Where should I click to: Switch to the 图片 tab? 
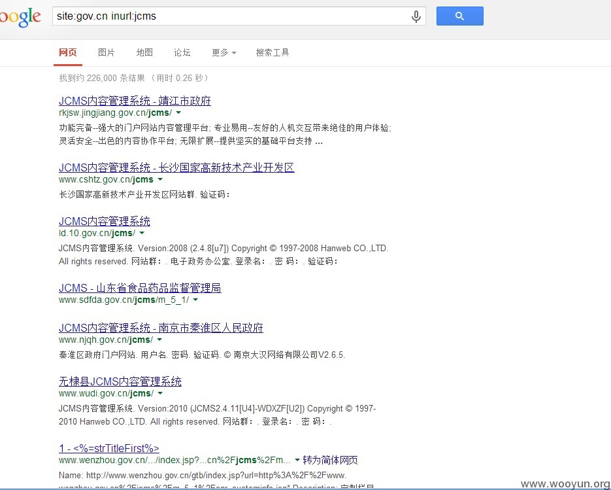tap(107, 52)
